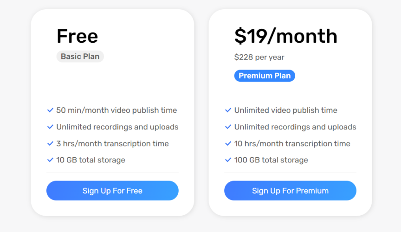Click the Premium plan's unlimited recordings checkmark

pos(228,127)
